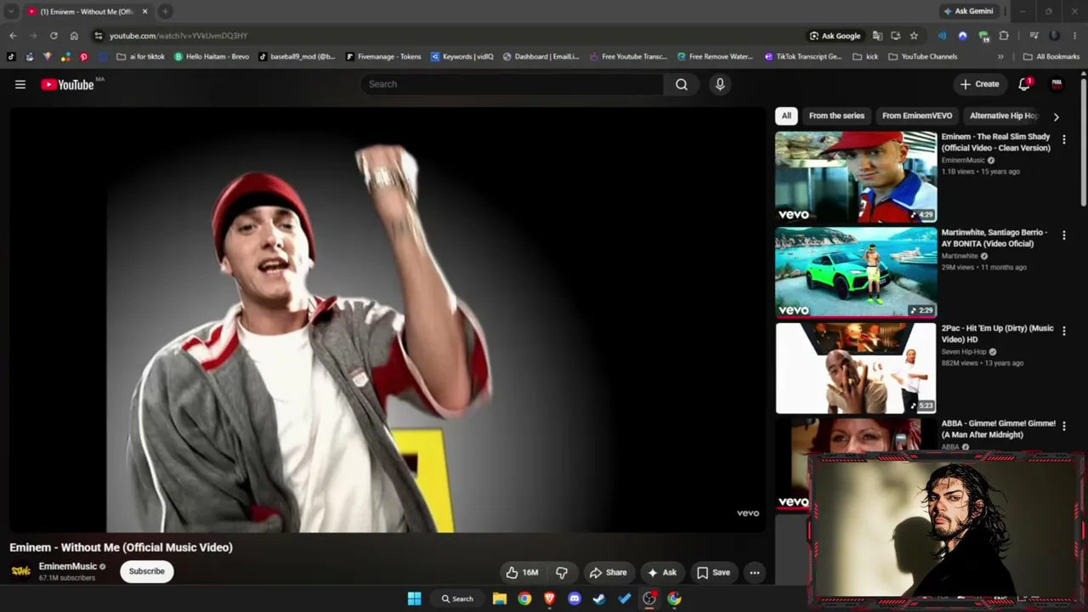Click Ask Google in the address bar

pos(836,36)
